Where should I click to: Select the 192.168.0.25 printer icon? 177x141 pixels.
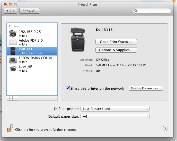pos(13,34)
